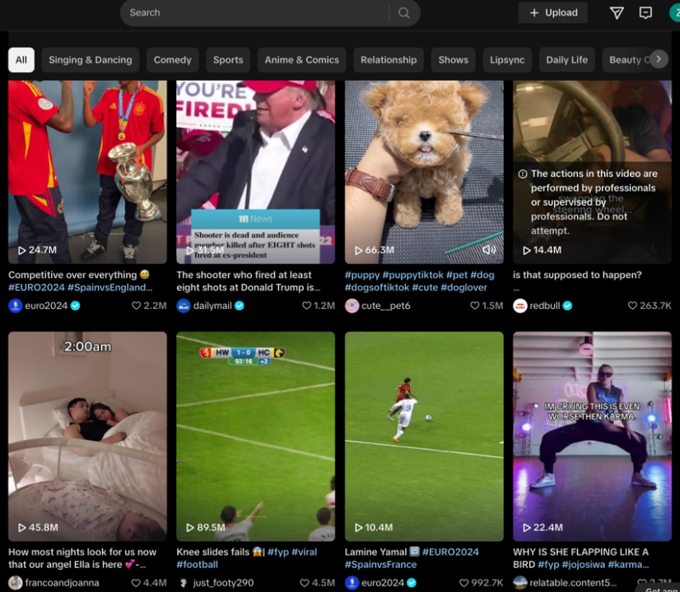The width and height of the screenshot is (680, 592).
Task: Select the Comedy category tab
Action: coord(172,60)
